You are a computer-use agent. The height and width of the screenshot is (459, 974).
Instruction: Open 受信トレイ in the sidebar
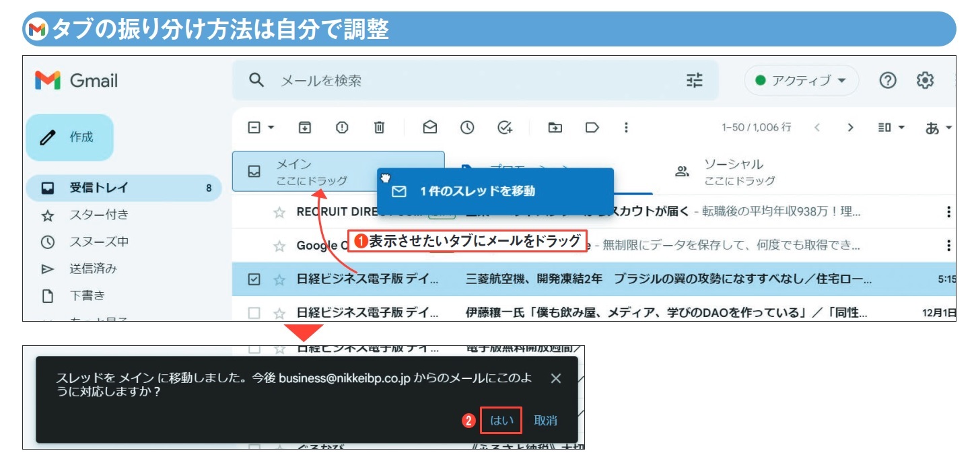click(124, 188)
